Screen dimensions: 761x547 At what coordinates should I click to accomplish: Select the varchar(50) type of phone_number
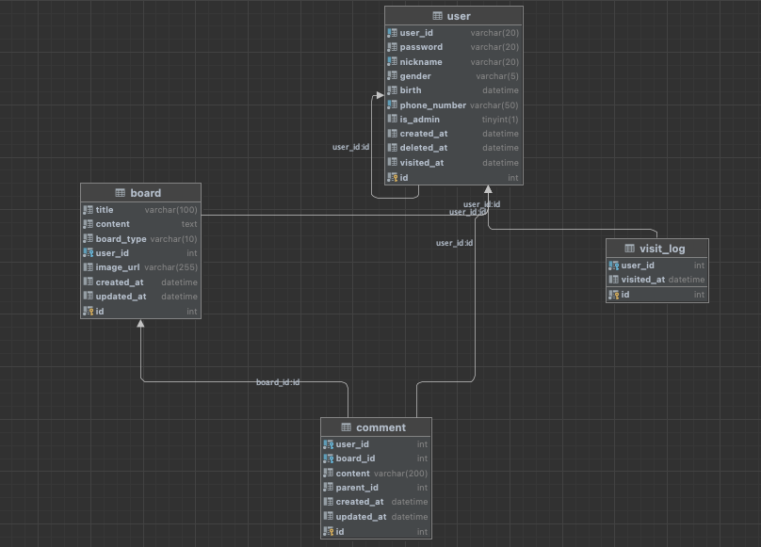click(x=494, y=105)
